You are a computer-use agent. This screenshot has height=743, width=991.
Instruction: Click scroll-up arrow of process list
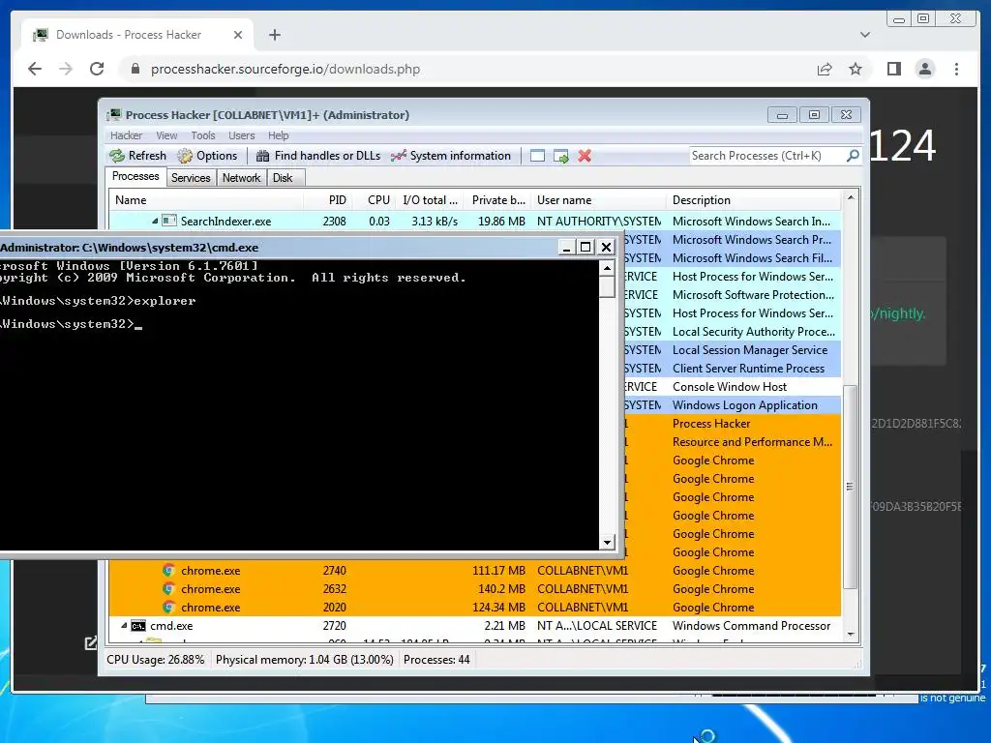(851, 197)
